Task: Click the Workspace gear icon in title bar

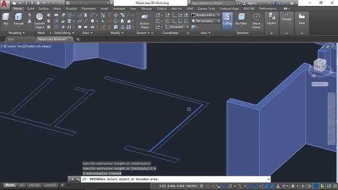Action: (68, 3)
